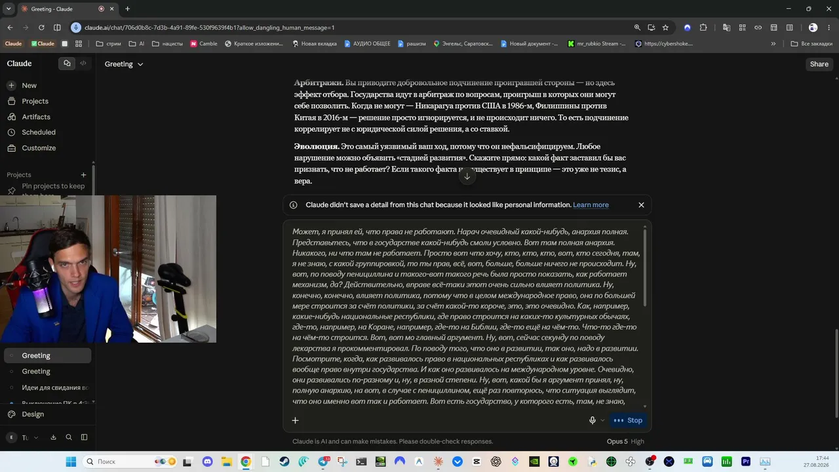Viewport: 839px width, 472px height.
Task: Collapse the sidebar with the panel icon
Action: (85, 437)
